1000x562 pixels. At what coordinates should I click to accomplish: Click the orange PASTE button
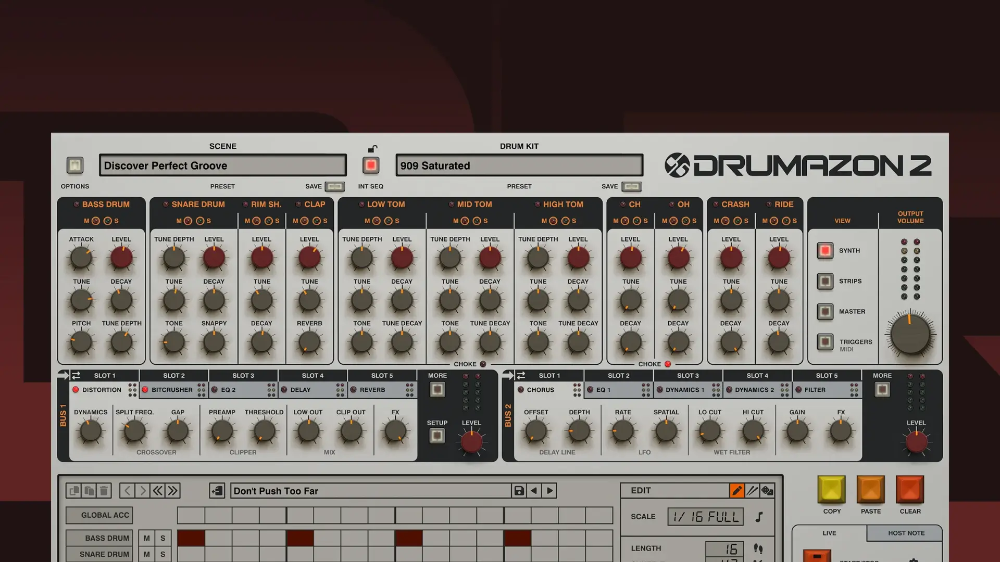pyautogui.click(x=870, y=490)
